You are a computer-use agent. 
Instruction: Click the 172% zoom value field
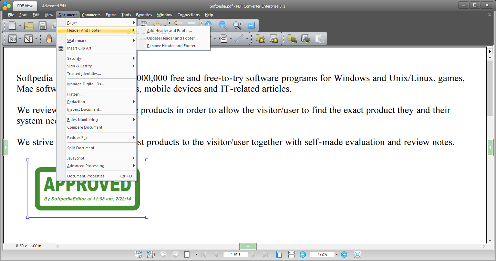tap(322, 254)
